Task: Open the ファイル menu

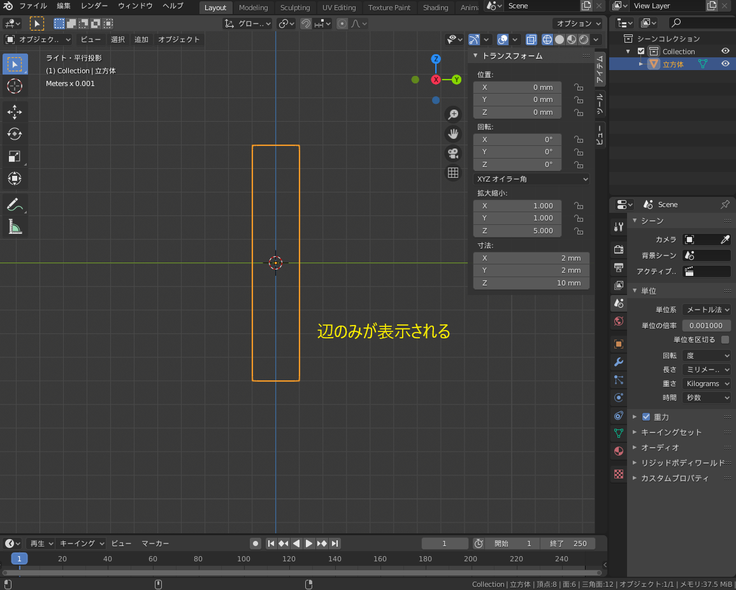Action: point(33,6)
